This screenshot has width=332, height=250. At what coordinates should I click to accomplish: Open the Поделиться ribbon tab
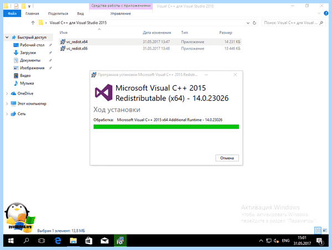pos(58,13)
